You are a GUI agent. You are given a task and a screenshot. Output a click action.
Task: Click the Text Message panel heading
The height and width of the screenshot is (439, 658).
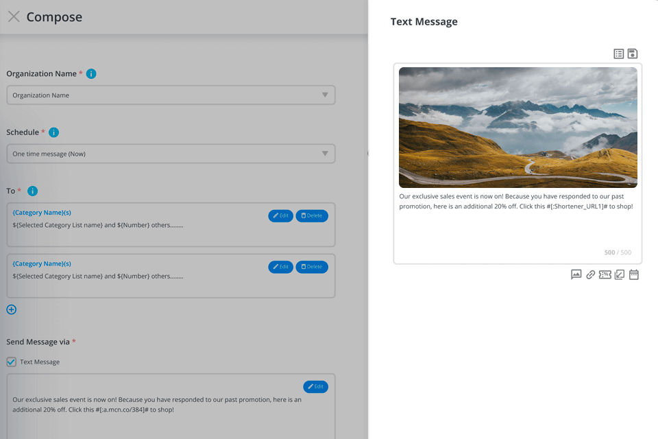[x=424, y=22]
